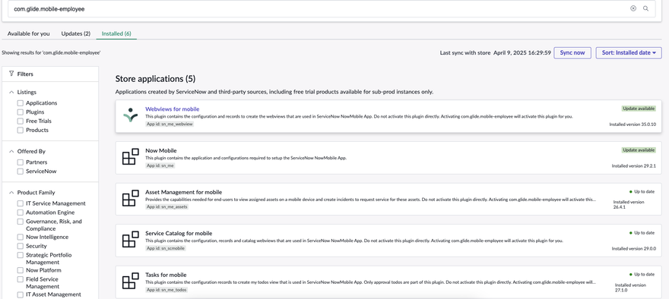Viewport: 669px width, 299px height.
Task: Click Up to date status on Asset Management
Action: click(x=642, y=192)
